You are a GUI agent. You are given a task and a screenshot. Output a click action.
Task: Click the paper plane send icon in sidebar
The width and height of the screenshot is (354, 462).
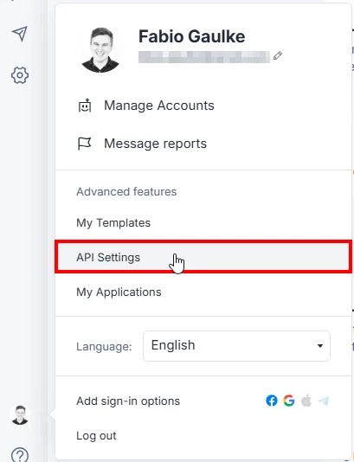pyautogui.click(x=20, y=33)
